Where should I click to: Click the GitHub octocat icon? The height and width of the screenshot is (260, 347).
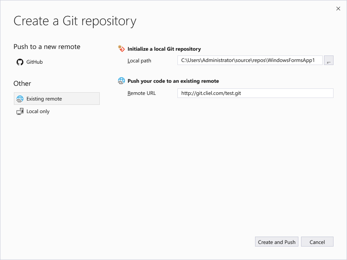click(20, 62)
